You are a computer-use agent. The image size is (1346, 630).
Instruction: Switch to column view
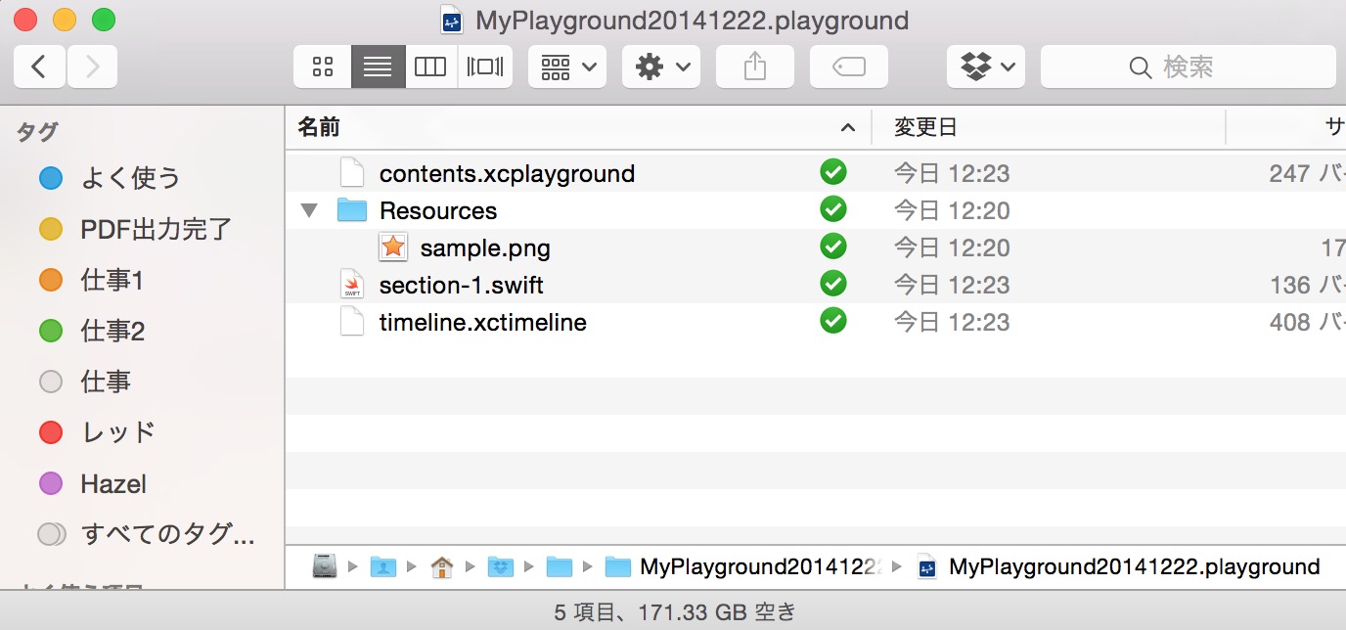pos(430,67)
